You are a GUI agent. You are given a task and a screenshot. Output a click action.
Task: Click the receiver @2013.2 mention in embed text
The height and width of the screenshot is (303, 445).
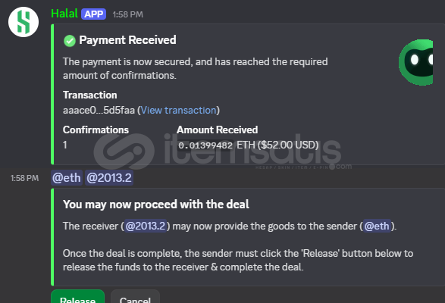pyautogui.click(x=146, y=226)
